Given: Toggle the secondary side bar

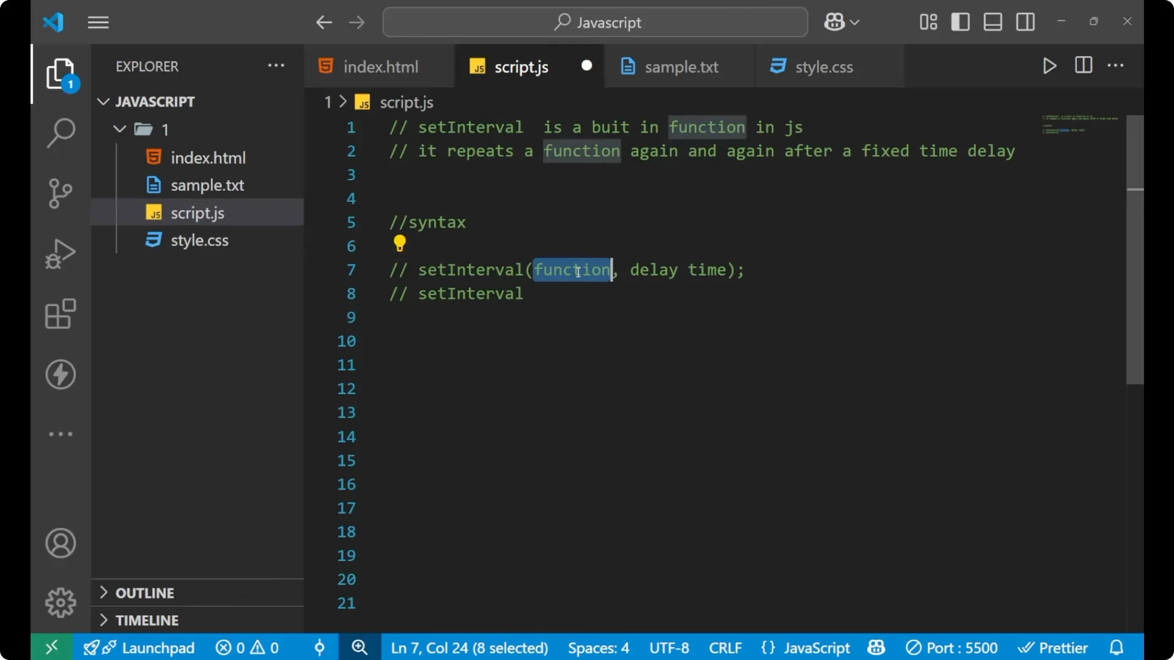Looking at the screenshot, I should pos(1025,22).
